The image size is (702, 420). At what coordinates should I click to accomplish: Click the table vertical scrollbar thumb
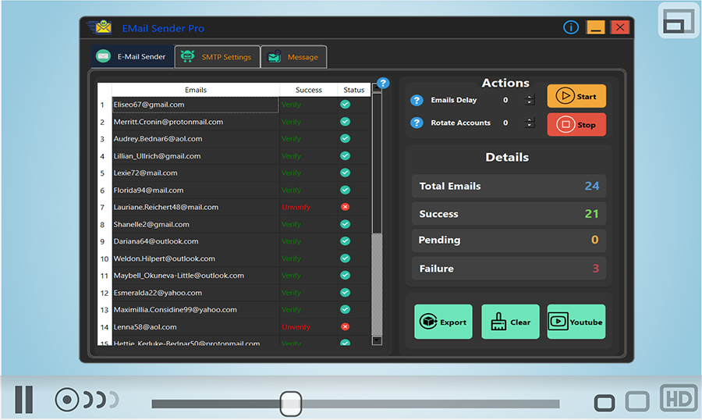[x=377, y=163]
